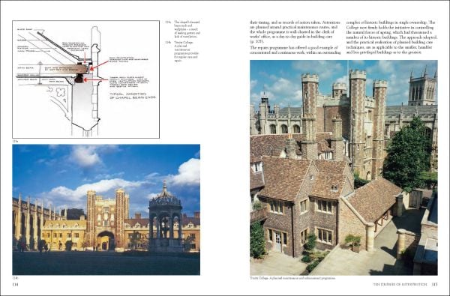Click page number 114 at bottom left
Screen dimensions: 450x296
coord(15,285)
